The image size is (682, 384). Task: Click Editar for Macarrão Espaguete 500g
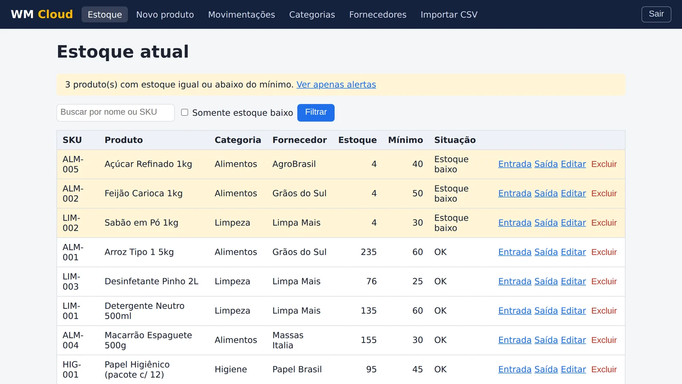[573, 340]
